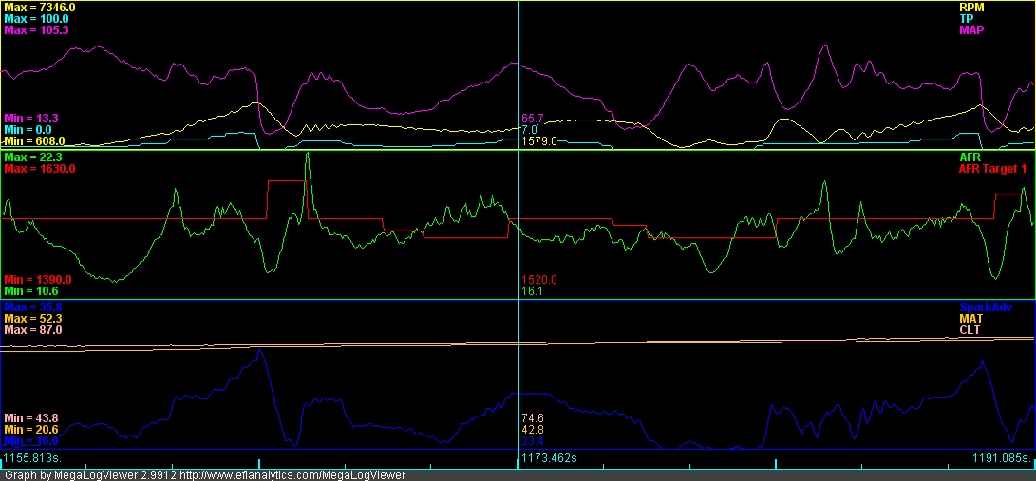Click the Min = 10.6 AFR readout
Viewport: 1036px width, 481px height.
pos(31,291)
